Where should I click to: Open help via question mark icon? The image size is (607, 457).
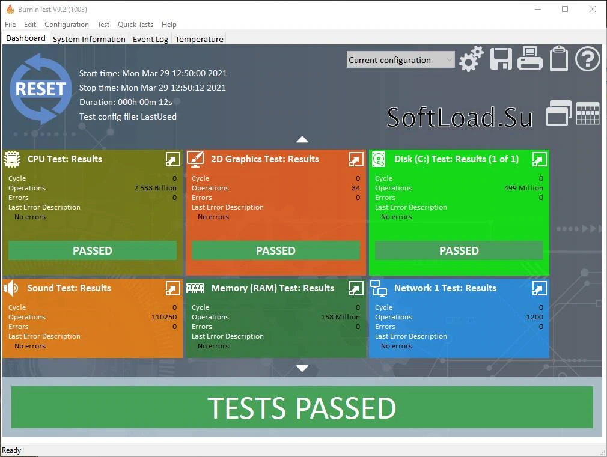(588, 59)
